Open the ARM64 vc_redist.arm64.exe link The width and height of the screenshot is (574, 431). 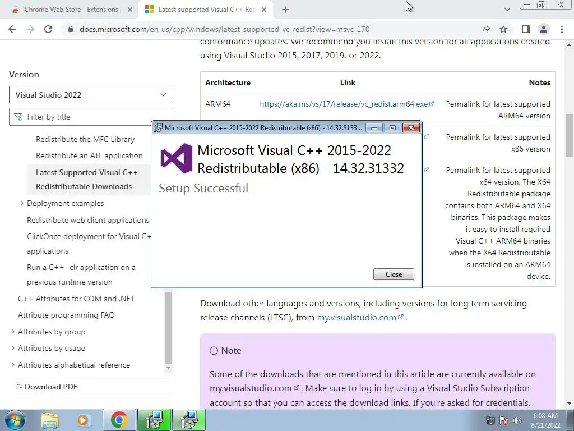pos(346,104)
